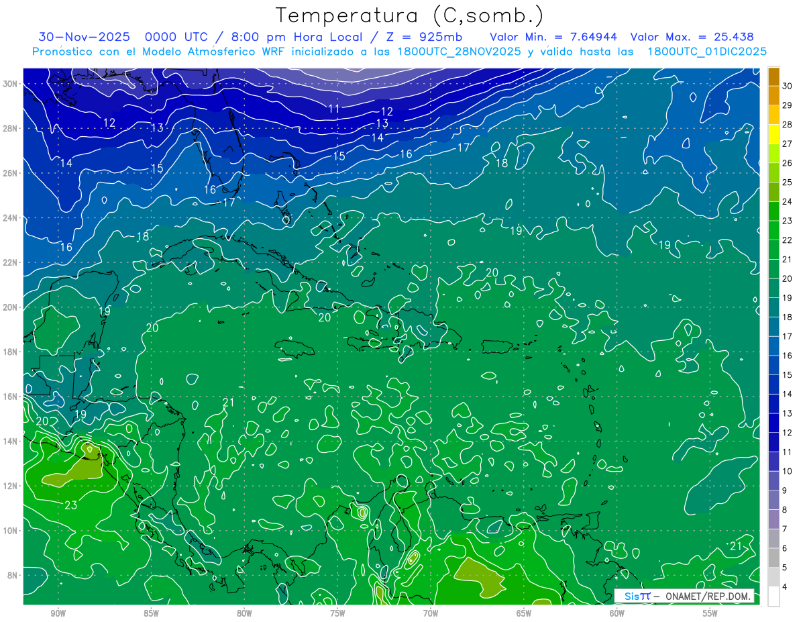This screenshot has width=805, height=622.
Task: Click color scale label '6'
Action: [x=785, y=548]
